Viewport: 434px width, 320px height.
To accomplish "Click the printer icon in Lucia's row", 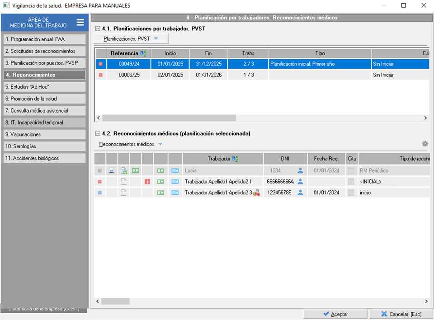I will [x=111, y=170].
